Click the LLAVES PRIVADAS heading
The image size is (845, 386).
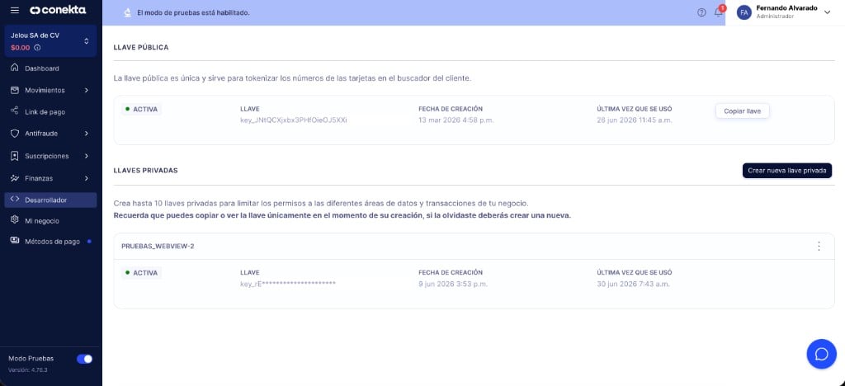tap(145, 170)
